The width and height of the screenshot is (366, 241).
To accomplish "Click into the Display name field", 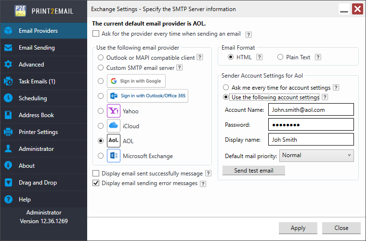I will coord(311,140).
